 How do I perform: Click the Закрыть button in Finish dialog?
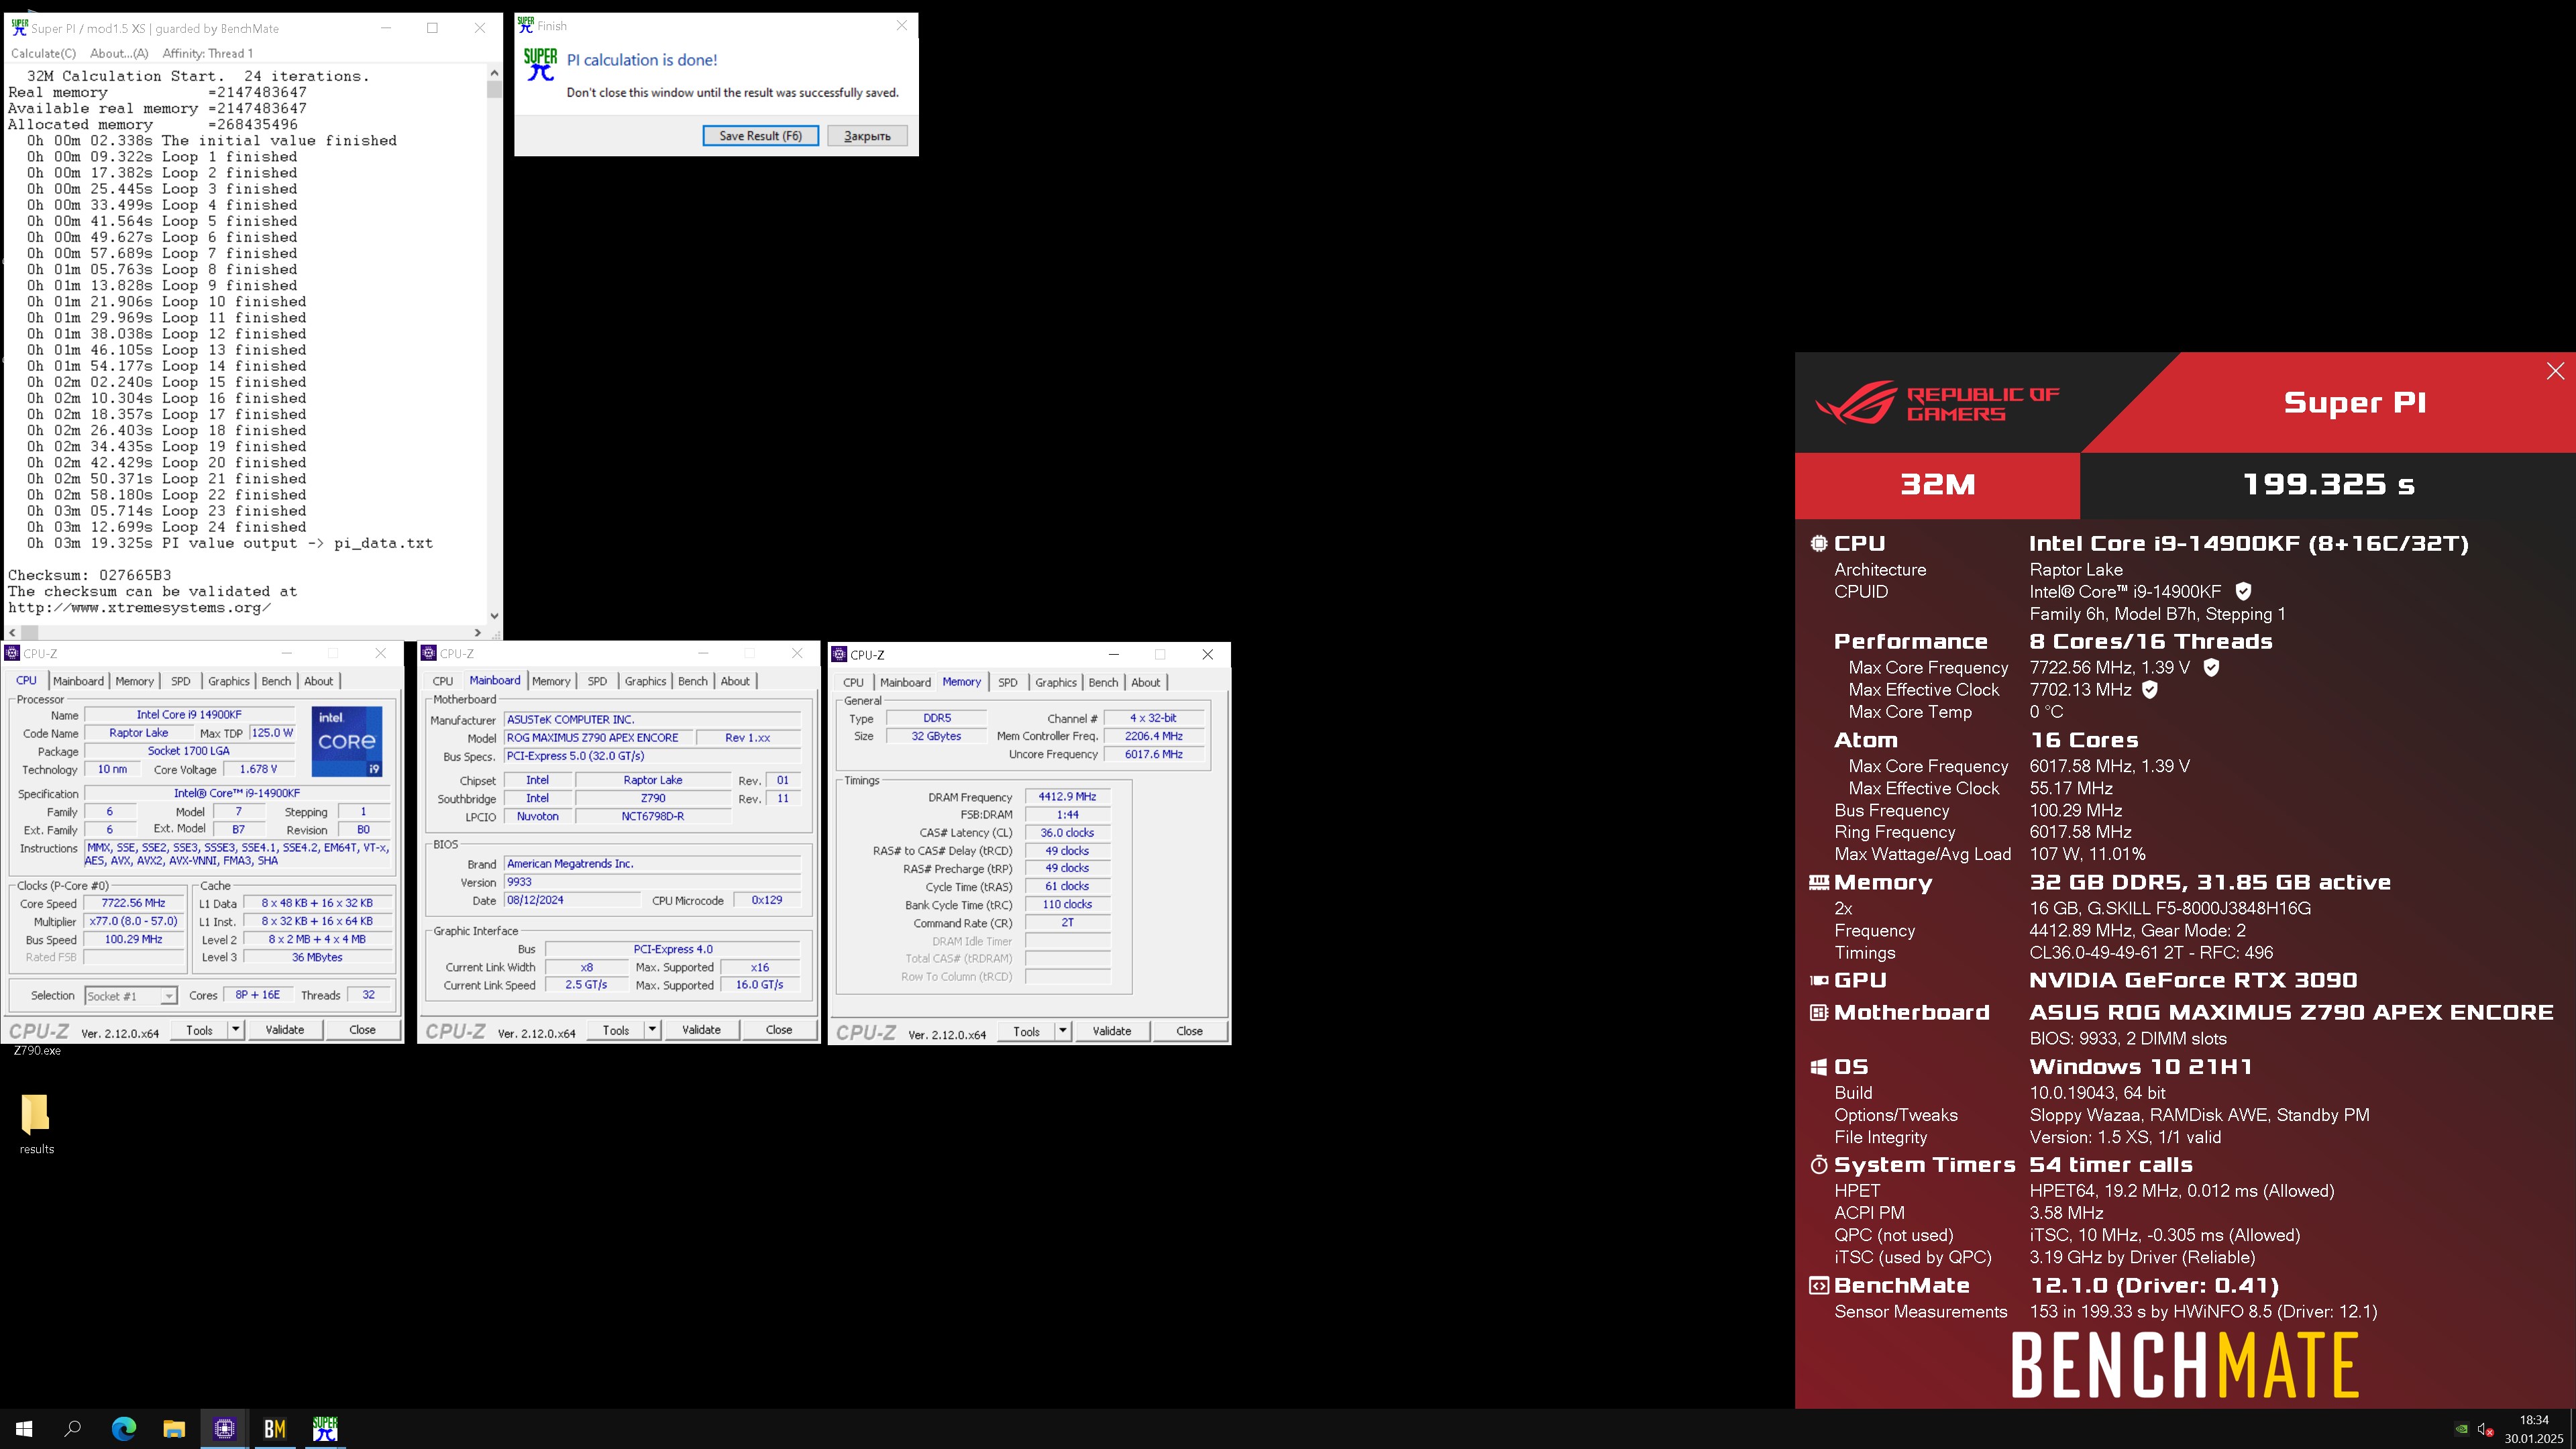867,136
